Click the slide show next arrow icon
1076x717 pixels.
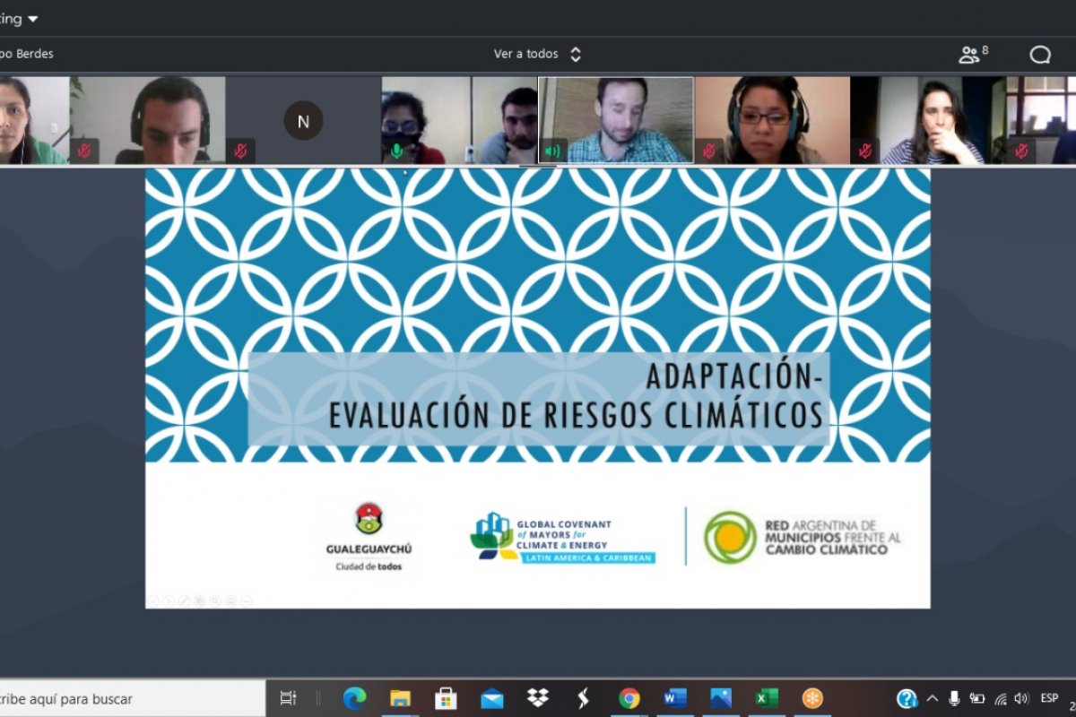168,600
